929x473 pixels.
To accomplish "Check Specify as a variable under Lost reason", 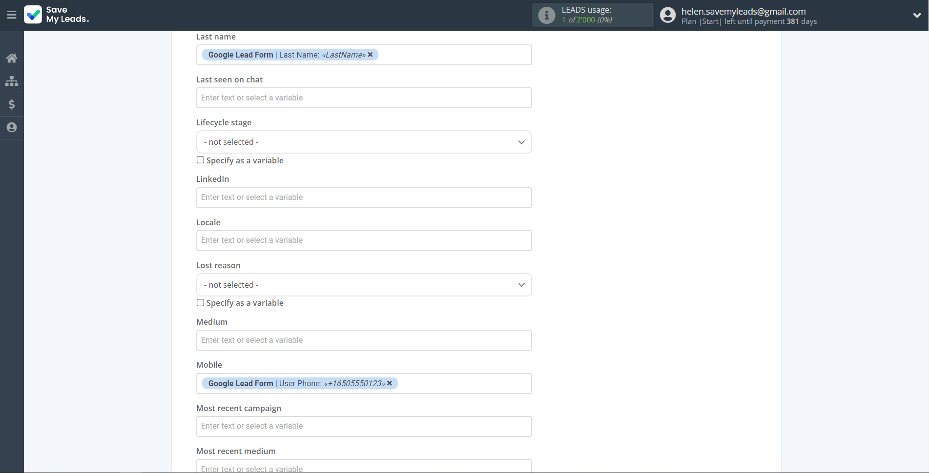I will click(200, 302).
